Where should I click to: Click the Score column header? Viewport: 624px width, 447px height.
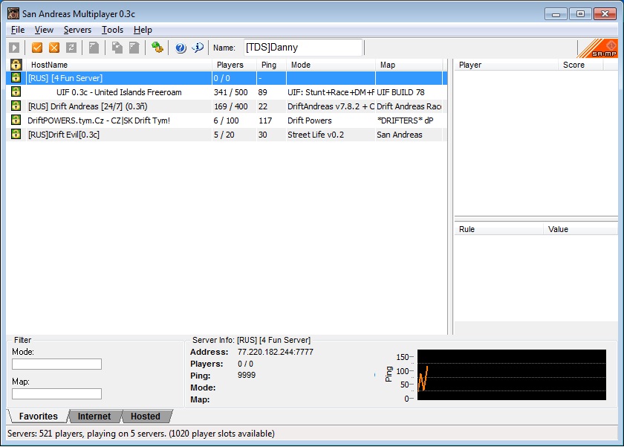pyautogui.click(x=581, y=65)
